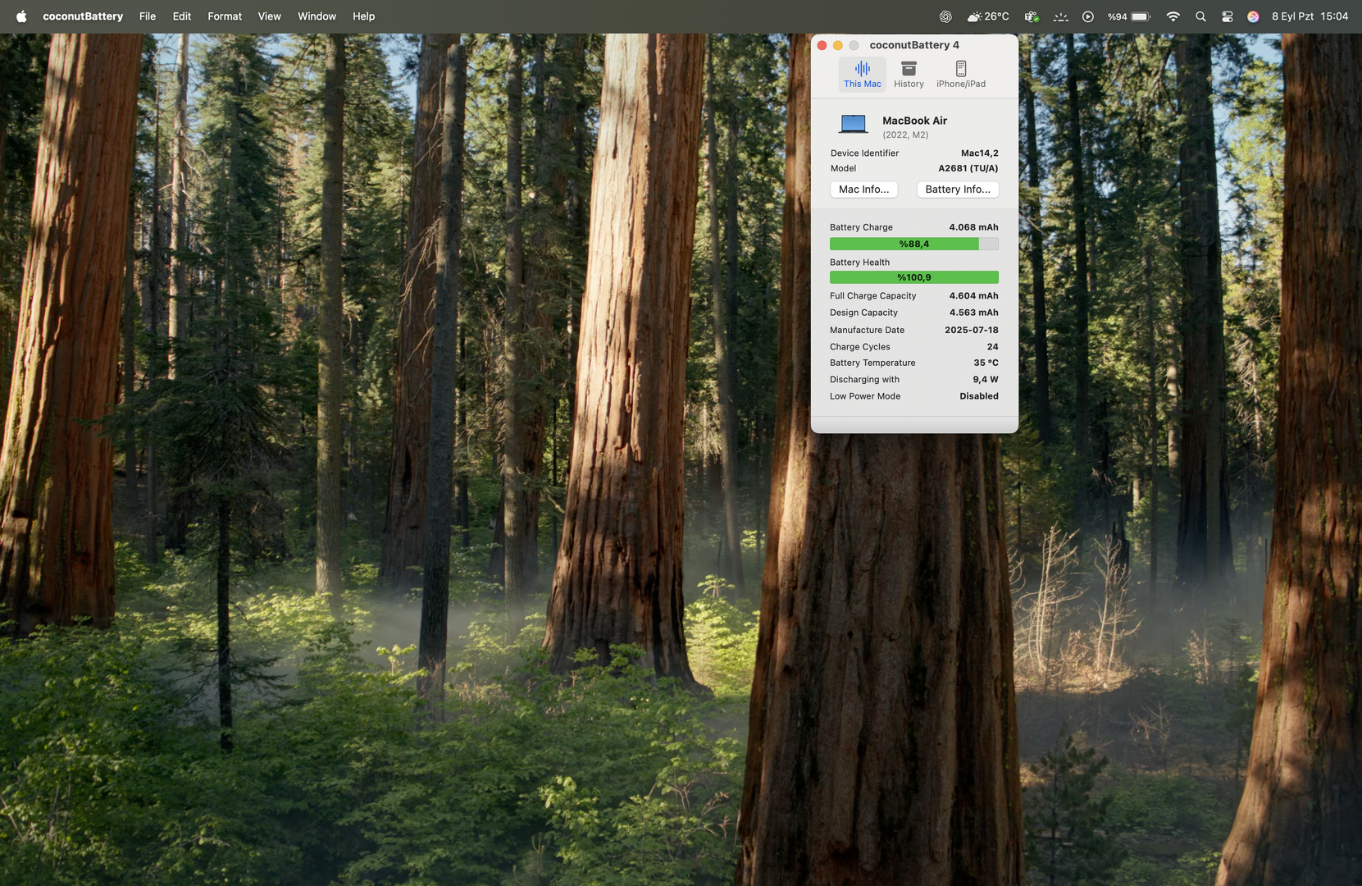Screen dimensions: 1362x886
Task: Open the Edit menu
Action: tap(182, 16)
